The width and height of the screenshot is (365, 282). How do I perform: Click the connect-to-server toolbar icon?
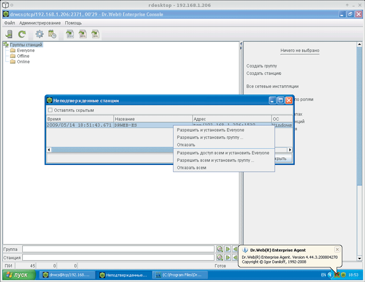[9, 34]
